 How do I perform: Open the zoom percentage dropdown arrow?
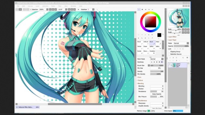point(47,10)
